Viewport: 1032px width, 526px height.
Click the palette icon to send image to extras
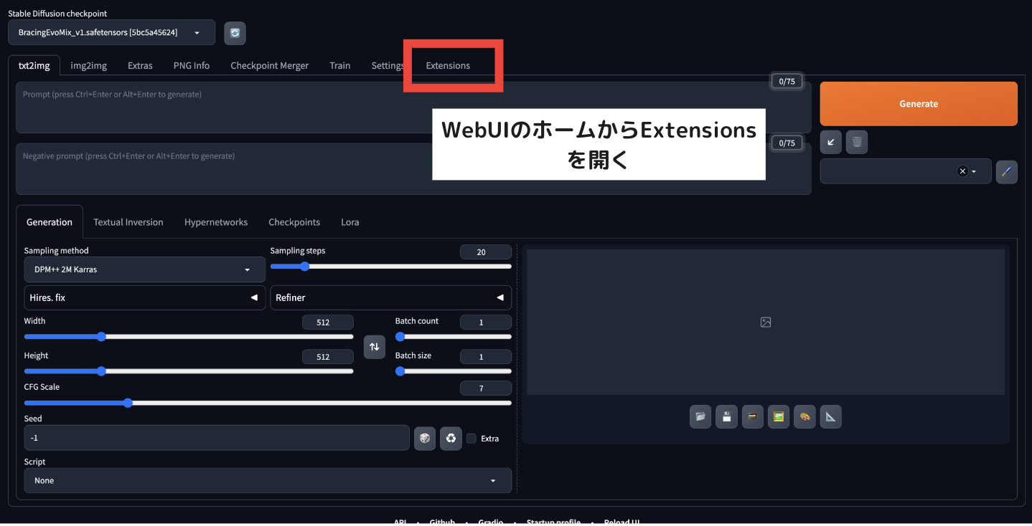click(805, 416)
